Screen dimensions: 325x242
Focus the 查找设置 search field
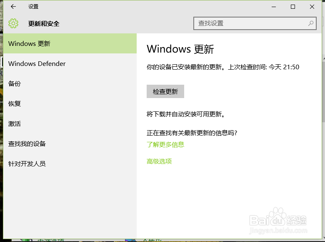point(255,23)
